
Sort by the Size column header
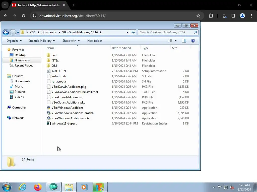click(x=175, y=48)
